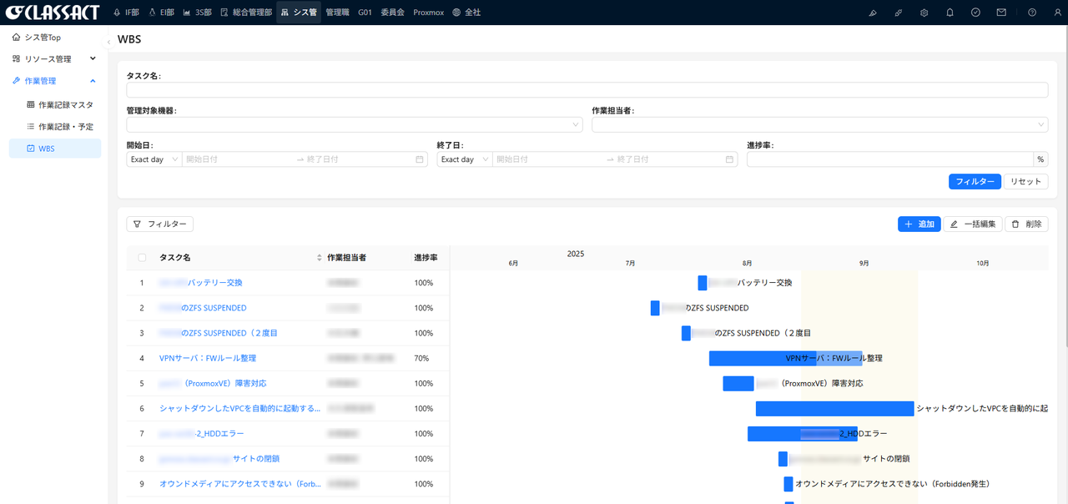
Task: Collapse the sidebar with the chevron handle
Action: (109, 42)
